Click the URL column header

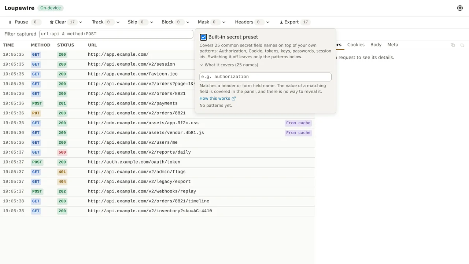pyautogui.click(x=92, y=45)
